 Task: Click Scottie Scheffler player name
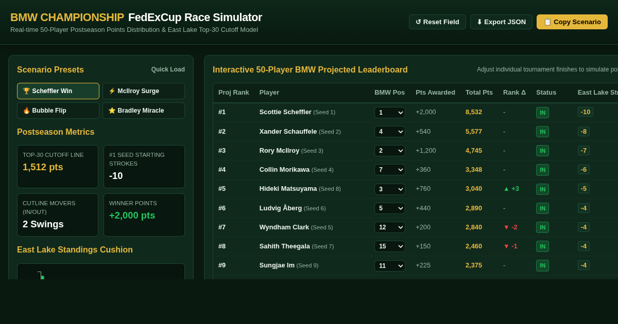(x=285, y=112)
